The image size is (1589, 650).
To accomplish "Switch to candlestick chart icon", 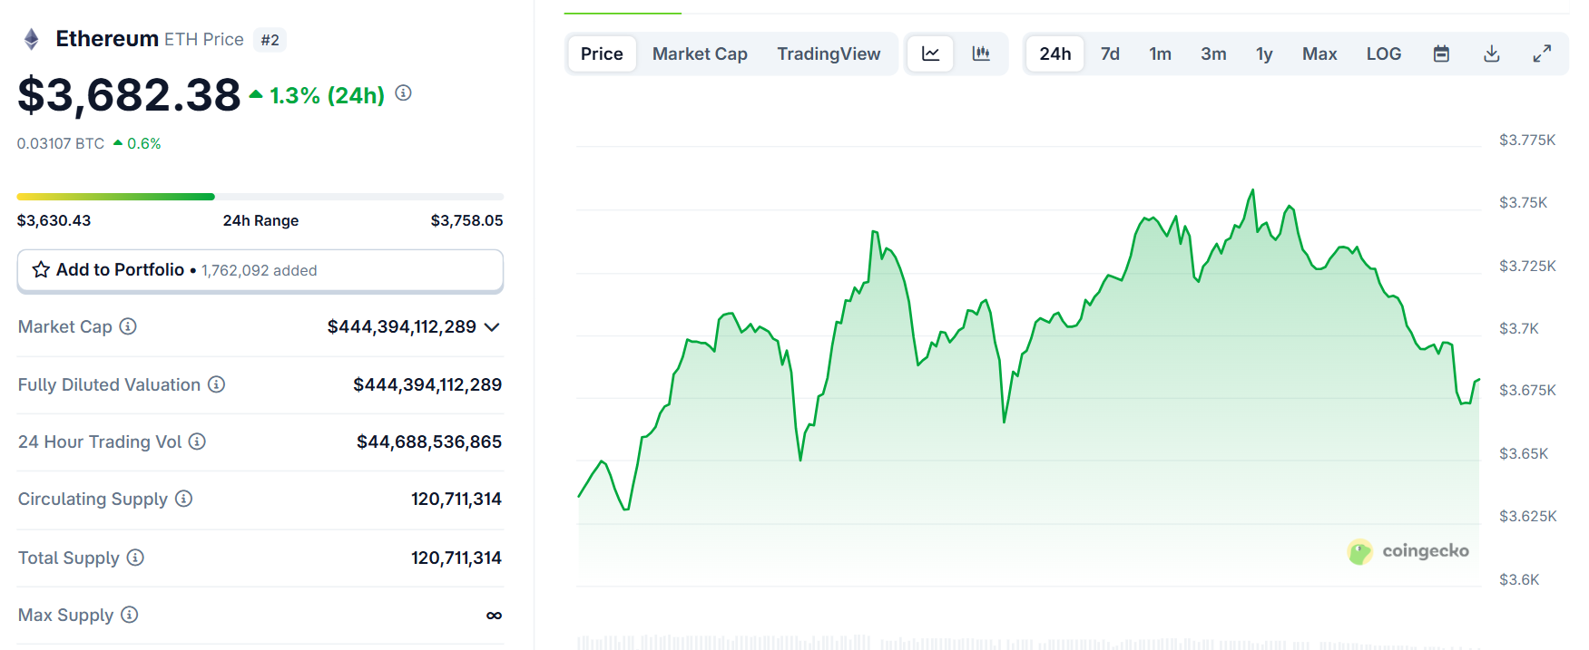I will click(x=981, y=53).
